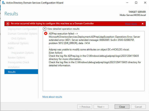149x111 pixels.
Task: Click the 'View detailed operation results' label
Action: click(63, 29)
